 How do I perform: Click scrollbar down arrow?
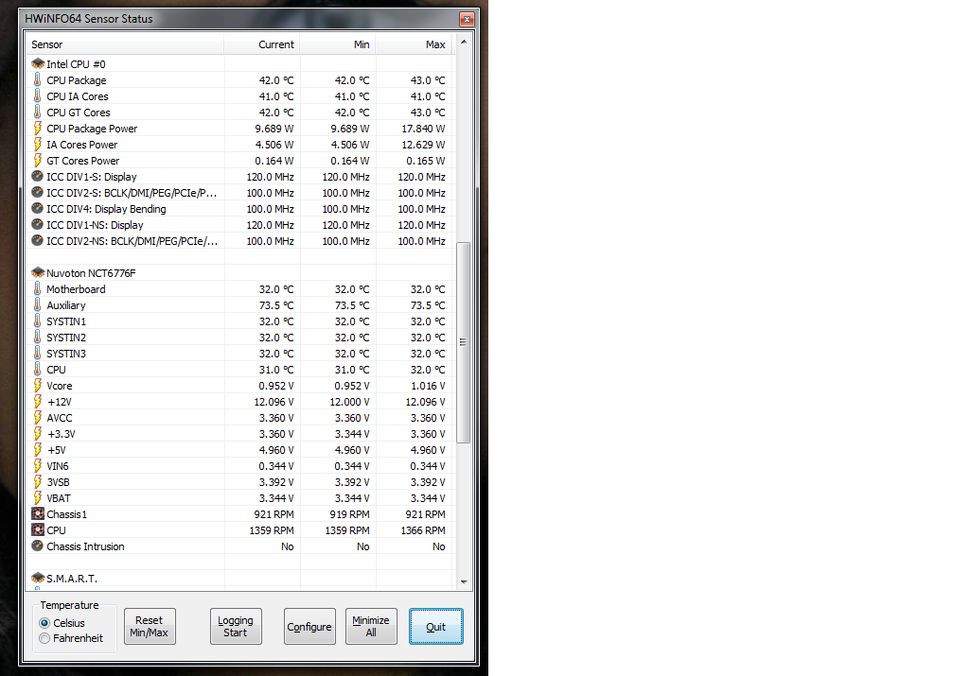pyautogui.click(x=464, y=582)
